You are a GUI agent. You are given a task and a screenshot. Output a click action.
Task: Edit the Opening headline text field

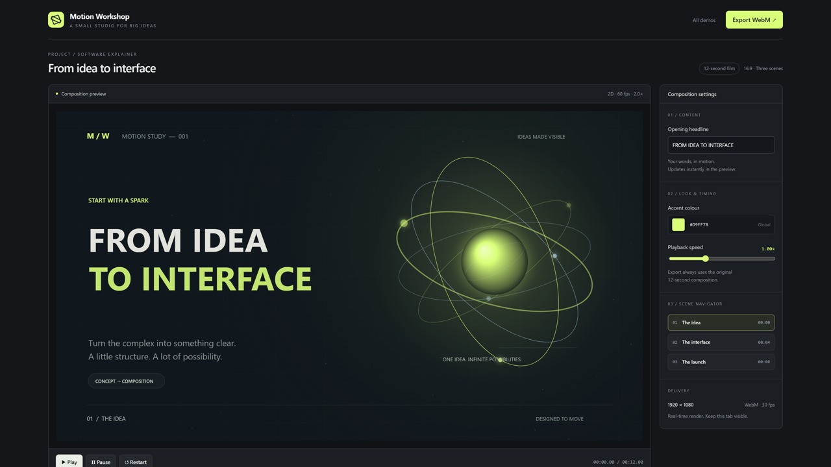pos(721,145)
